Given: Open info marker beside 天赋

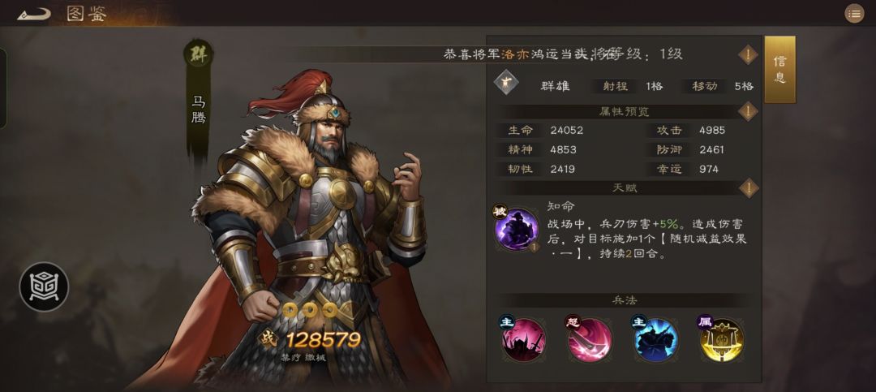Looking at the screenshot, I should (x=748, y=188).
